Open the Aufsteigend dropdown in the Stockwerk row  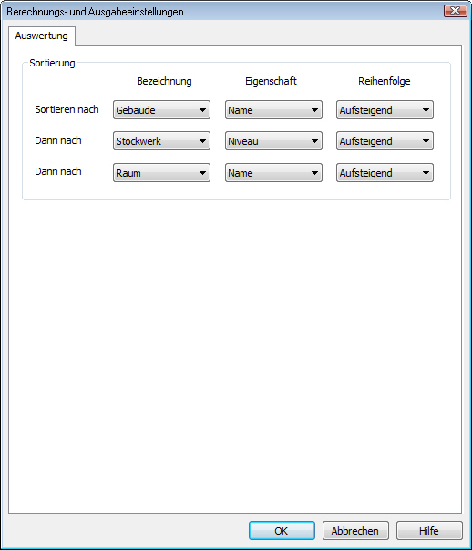coord(385,140)
